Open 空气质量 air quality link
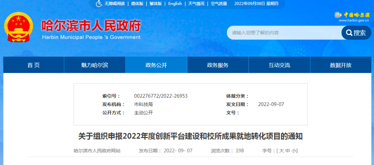This screenshot has width=374, height=165. 219,4
